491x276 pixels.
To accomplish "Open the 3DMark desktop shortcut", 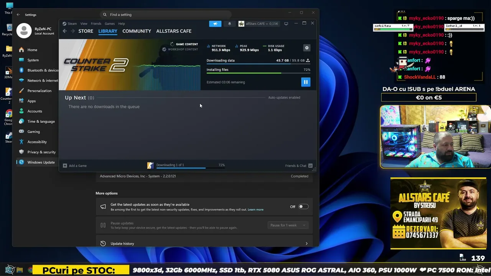I will click(8, 73).
